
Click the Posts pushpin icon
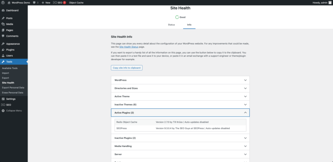3,18
